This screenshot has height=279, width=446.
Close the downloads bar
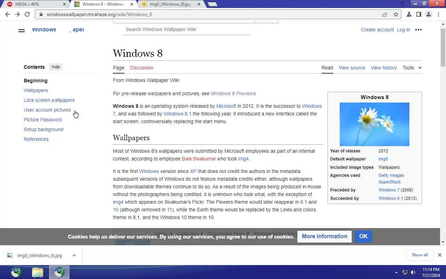click(x=440, y=255)
